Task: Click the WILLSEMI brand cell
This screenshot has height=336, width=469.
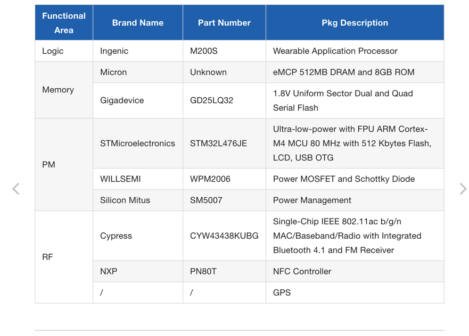Action: 120,179
